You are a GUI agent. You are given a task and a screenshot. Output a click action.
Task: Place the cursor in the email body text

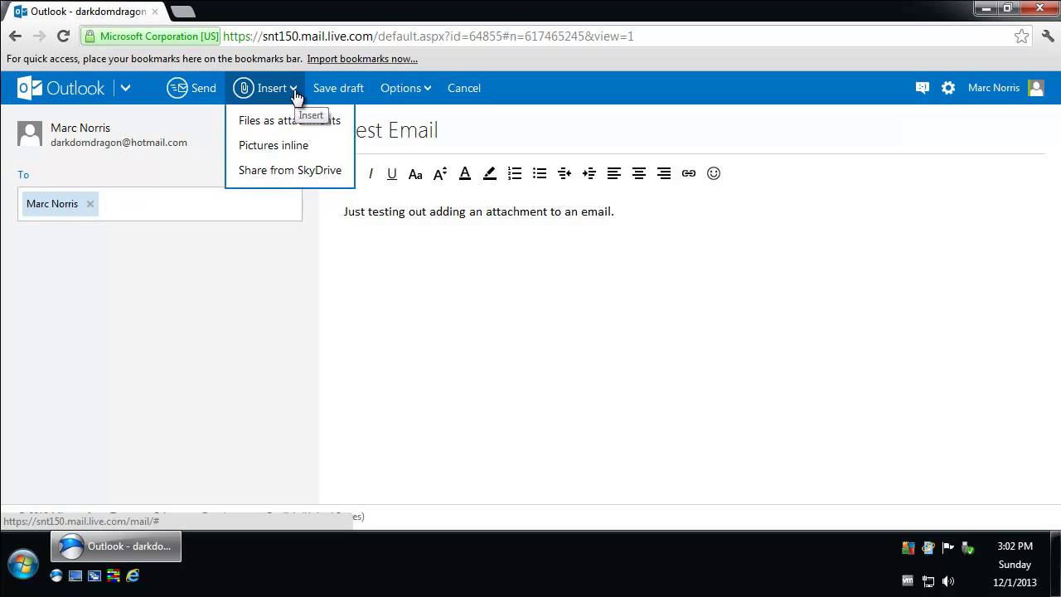[478, 211]
